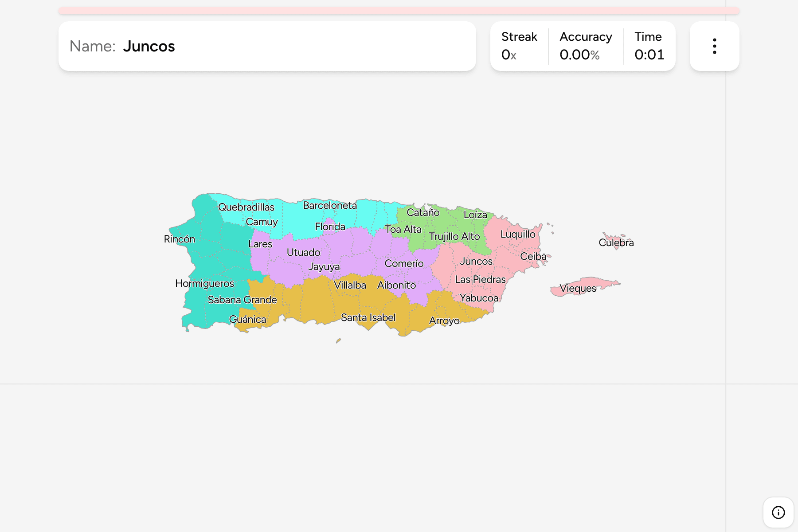
Task: Select Guánica on the map
Action: coord(247,319)
